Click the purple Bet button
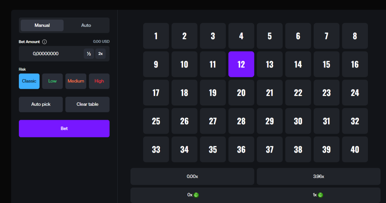 [x=64, y=128]
